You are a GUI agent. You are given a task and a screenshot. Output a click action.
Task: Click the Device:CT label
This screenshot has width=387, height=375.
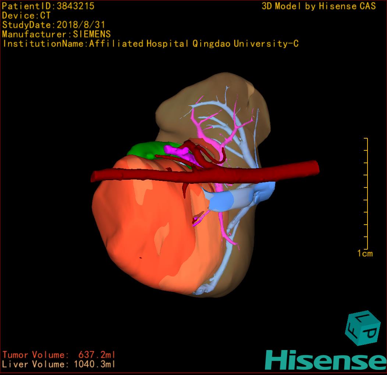click(26, 15)
